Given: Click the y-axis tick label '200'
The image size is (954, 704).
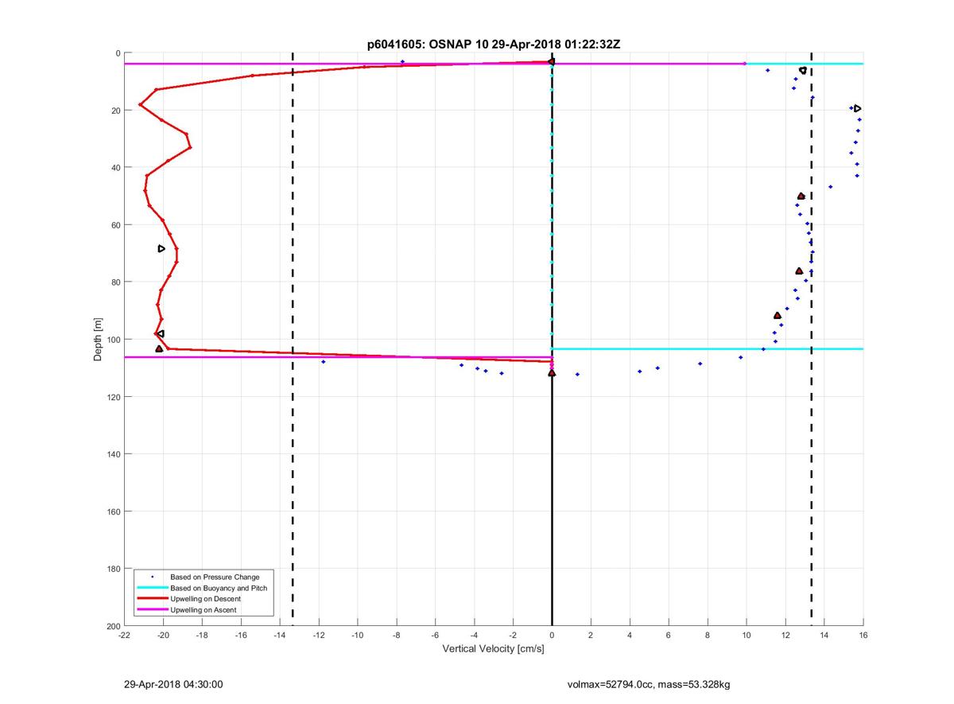Looking at the screenshot, I should click(x=113, y=626).
